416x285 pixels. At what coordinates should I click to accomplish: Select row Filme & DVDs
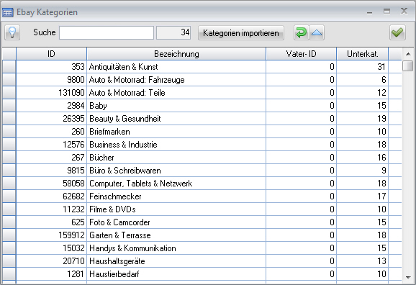(202, 209)
